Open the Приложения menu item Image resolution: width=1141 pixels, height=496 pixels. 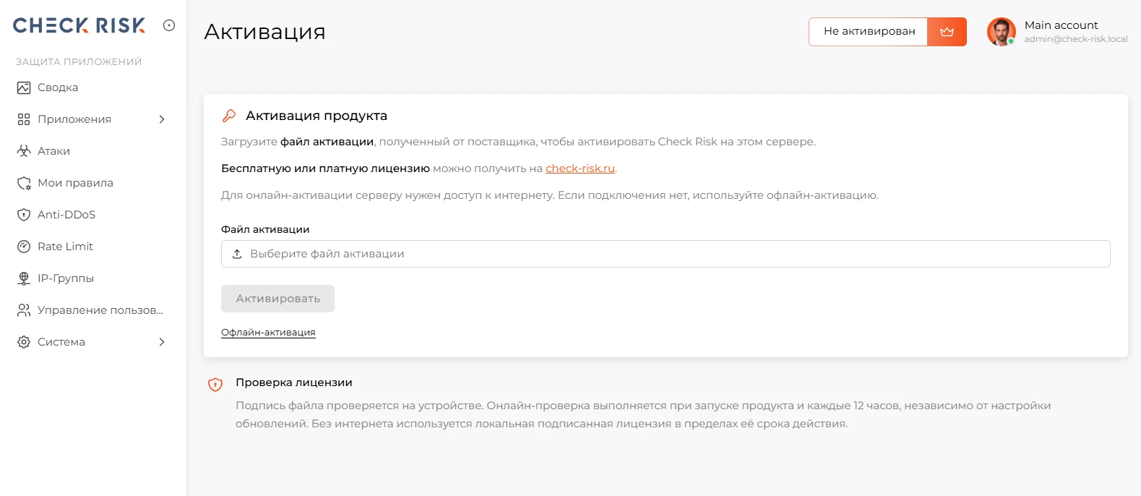pyautogui.click(x=91, y=119)
